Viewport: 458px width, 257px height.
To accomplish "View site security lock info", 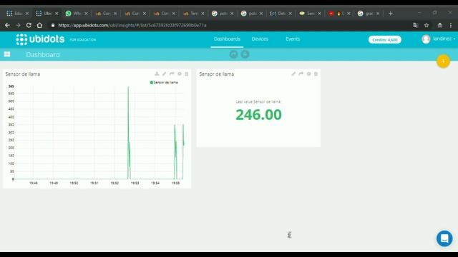I will point(53,26).
